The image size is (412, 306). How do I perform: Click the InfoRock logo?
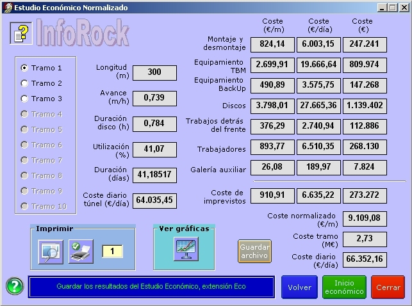click(82, 33)
